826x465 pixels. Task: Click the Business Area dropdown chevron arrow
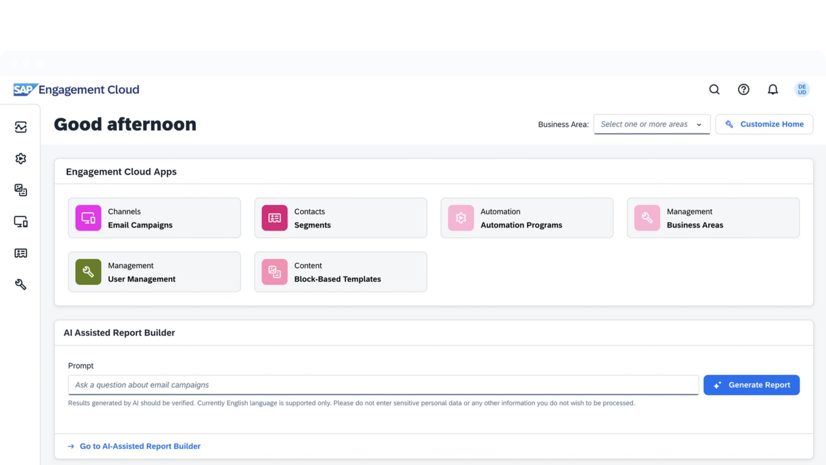click(x=699, y=125)
